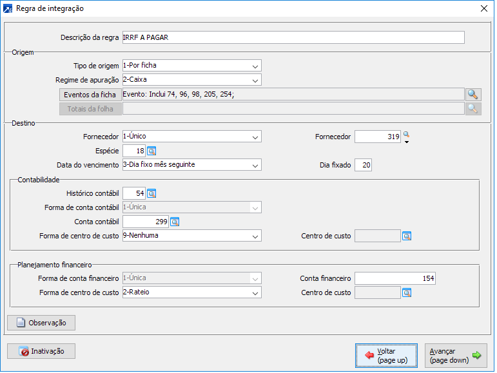Open lookup beside Conta contábil 299

point(174,222)
